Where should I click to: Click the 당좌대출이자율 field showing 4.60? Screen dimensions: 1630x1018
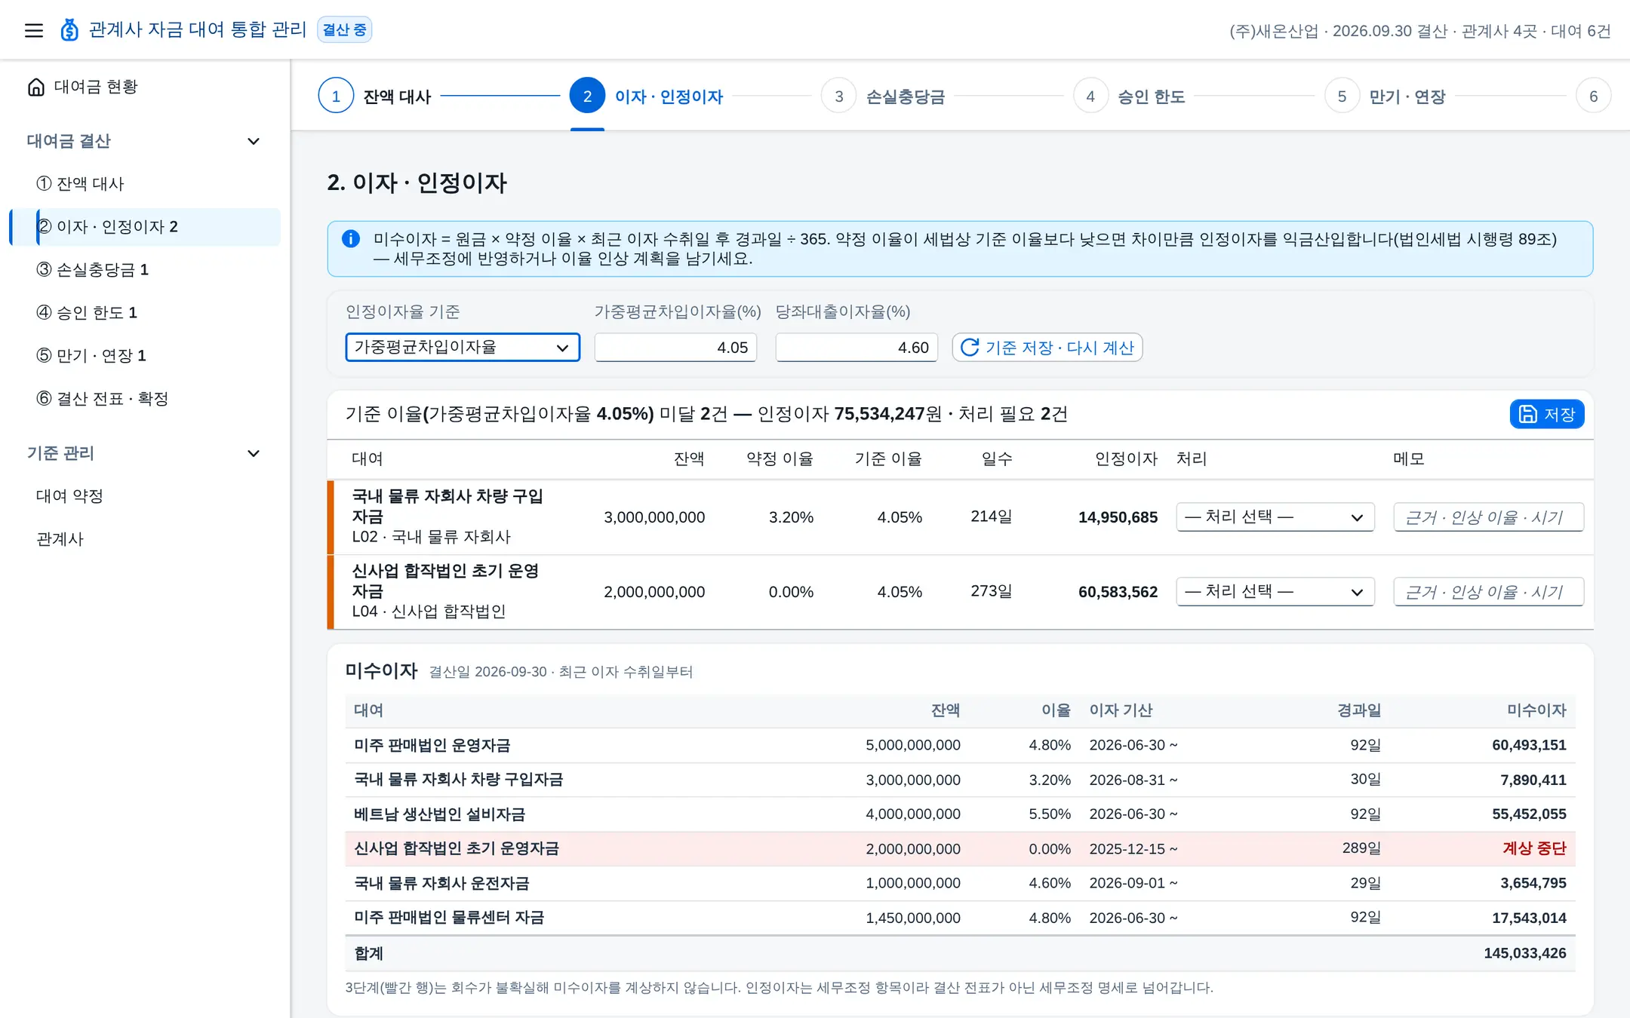tap(857, 348)
